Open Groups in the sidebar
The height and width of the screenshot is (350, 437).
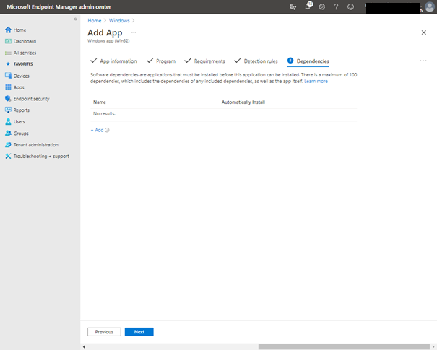17,134
